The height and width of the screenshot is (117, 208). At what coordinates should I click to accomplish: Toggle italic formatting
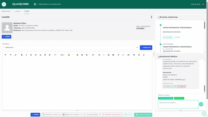pyautogui.click(x=26, y=55)
